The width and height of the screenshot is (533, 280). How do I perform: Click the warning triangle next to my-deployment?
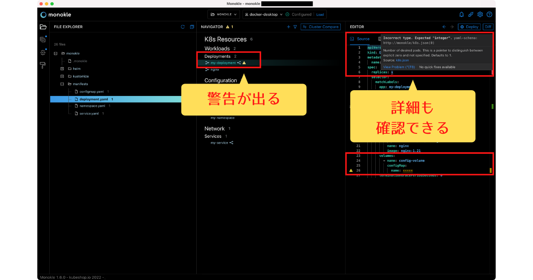click(x=244, y=63)
